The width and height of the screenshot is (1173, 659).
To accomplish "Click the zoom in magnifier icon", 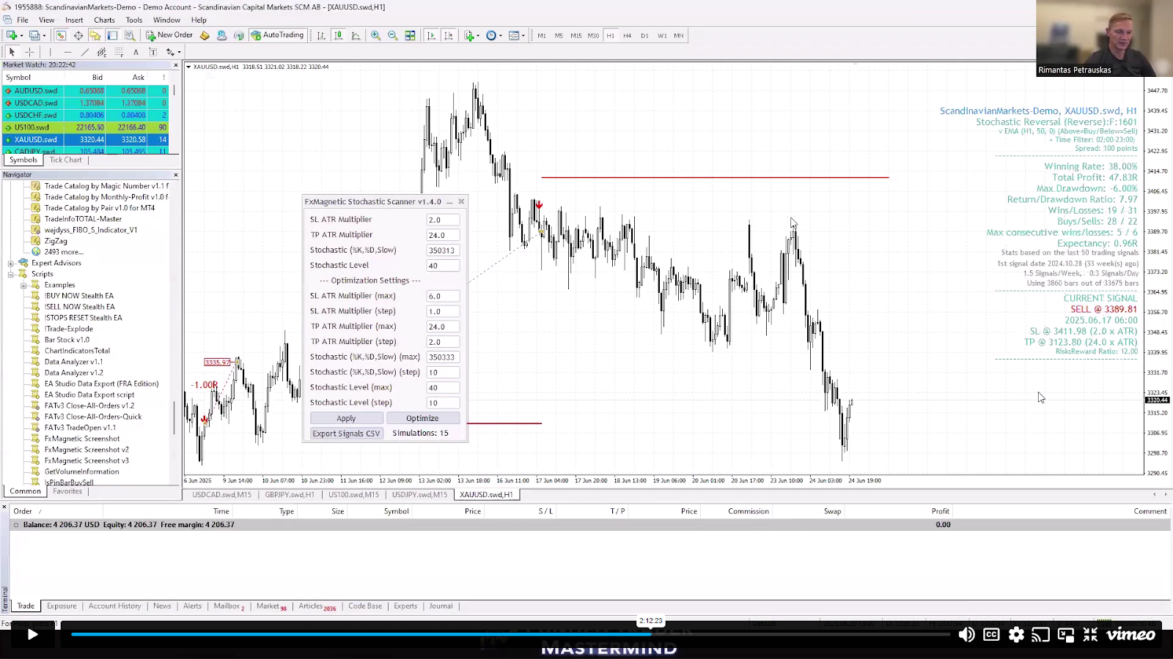I will point(375,35).
